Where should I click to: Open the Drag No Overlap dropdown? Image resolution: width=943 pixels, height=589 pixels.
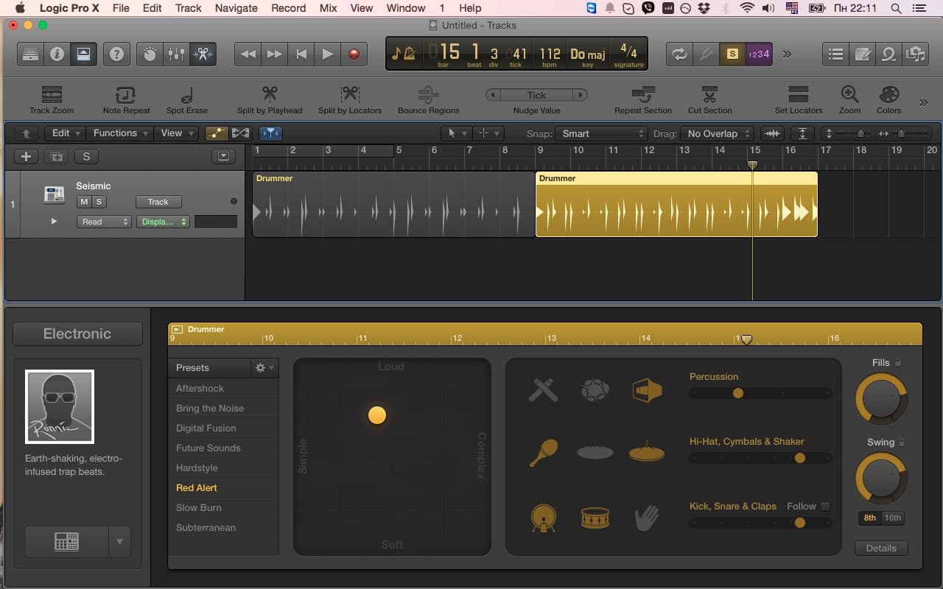pos(718,133)
